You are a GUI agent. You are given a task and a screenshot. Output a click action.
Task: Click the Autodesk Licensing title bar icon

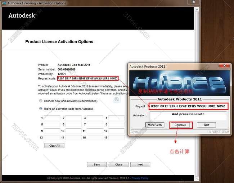click(x=4, y=3)
